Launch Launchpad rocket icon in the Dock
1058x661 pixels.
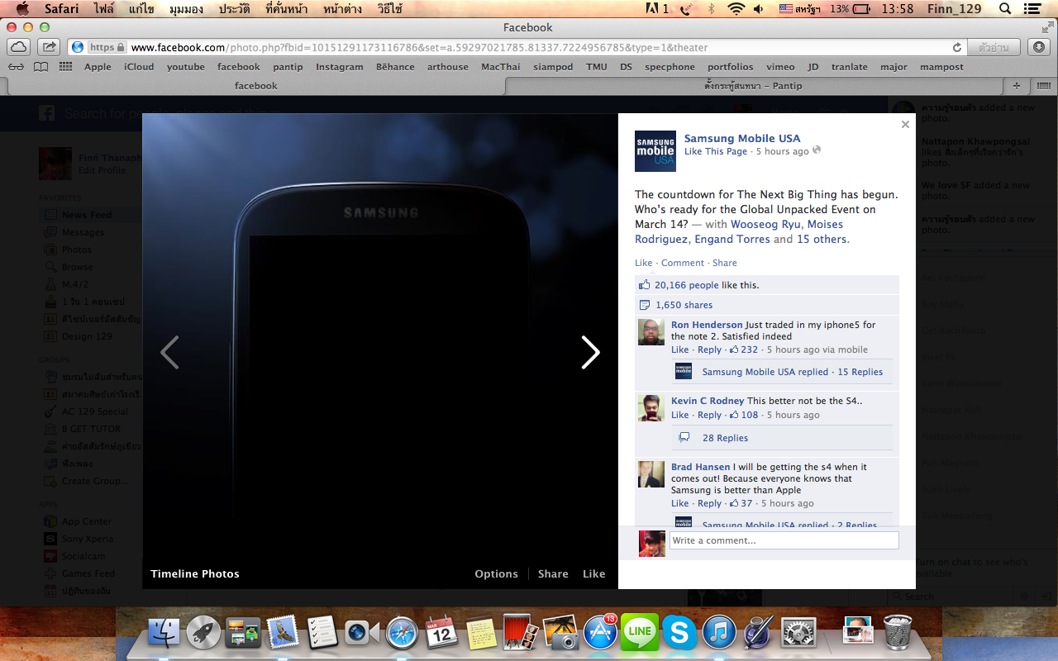pyautogui.click(x=203, y=633)
